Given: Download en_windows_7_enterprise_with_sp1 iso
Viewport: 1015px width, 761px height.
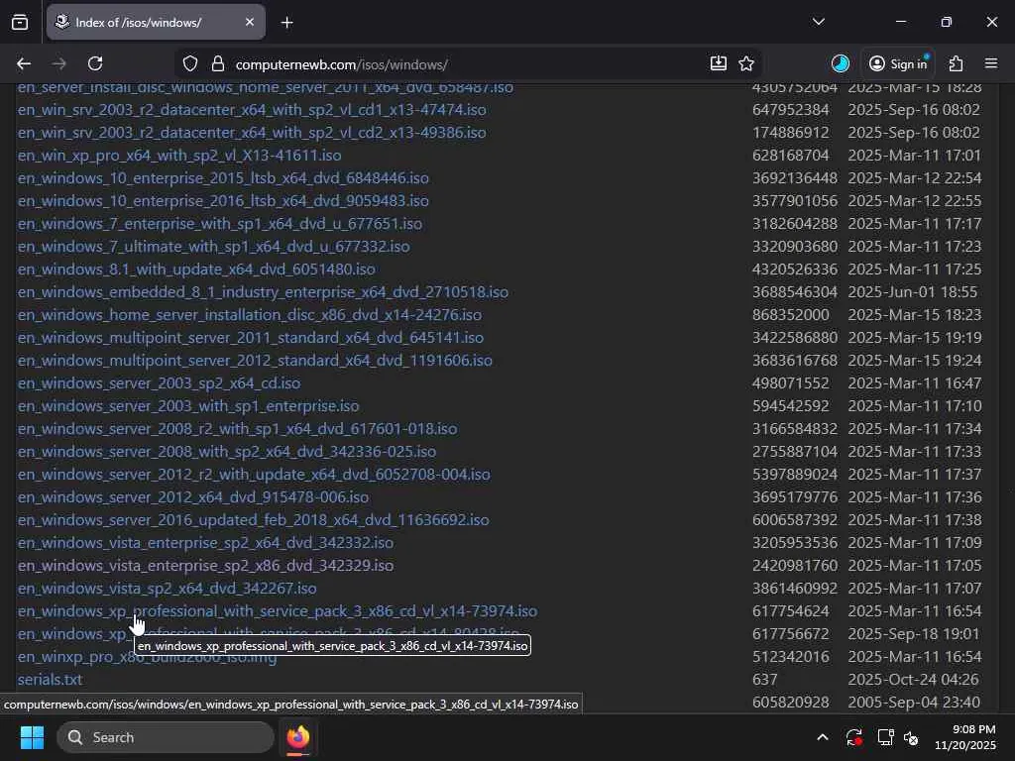Looking at the screenshot, I should tap(220, 223).
